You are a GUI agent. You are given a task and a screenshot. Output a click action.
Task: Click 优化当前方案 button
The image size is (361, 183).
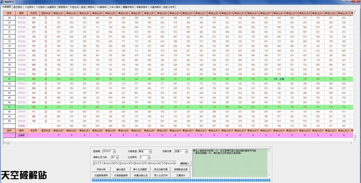160,169
